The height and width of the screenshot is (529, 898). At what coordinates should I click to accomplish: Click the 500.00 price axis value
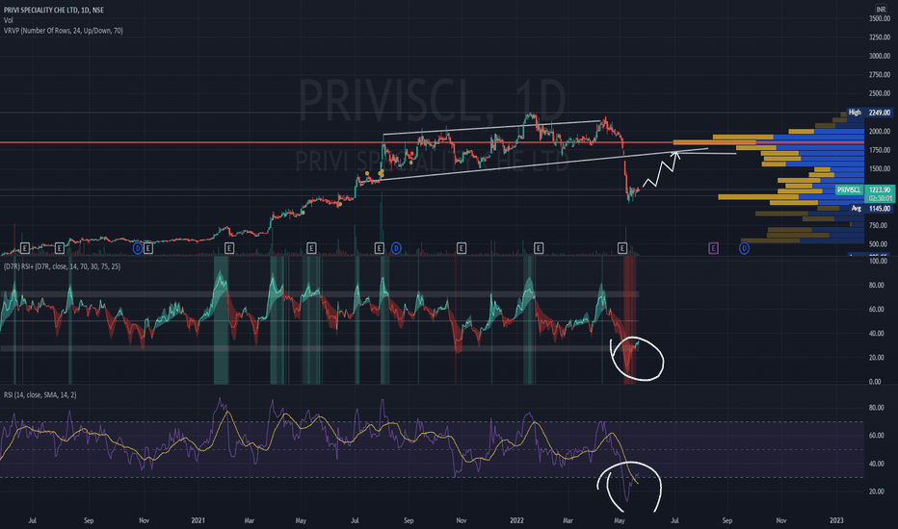[879, 244]
